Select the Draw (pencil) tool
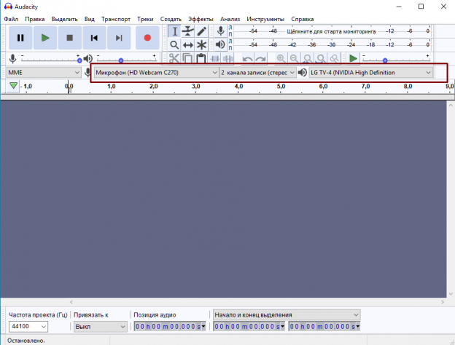This screenshot has height=345, width=455. tap(202, 31)
